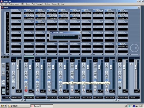Open view options arrow for B.D OUT channel
Screen dimensions: 144x108
[56, 55]
